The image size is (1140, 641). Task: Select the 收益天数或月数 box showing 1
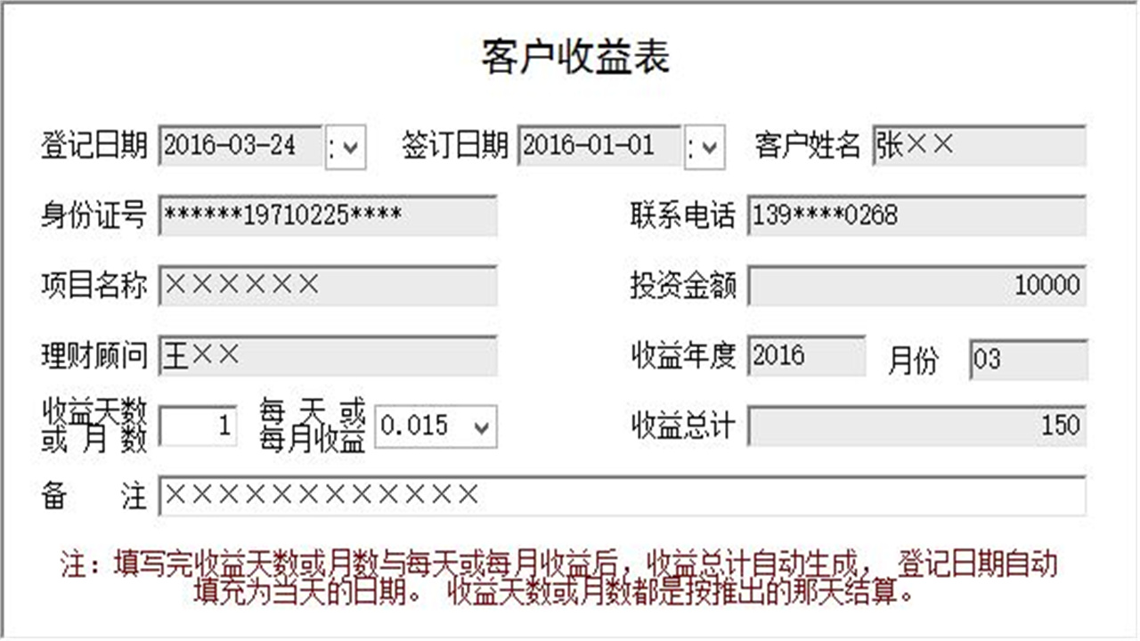pos(198,425)
